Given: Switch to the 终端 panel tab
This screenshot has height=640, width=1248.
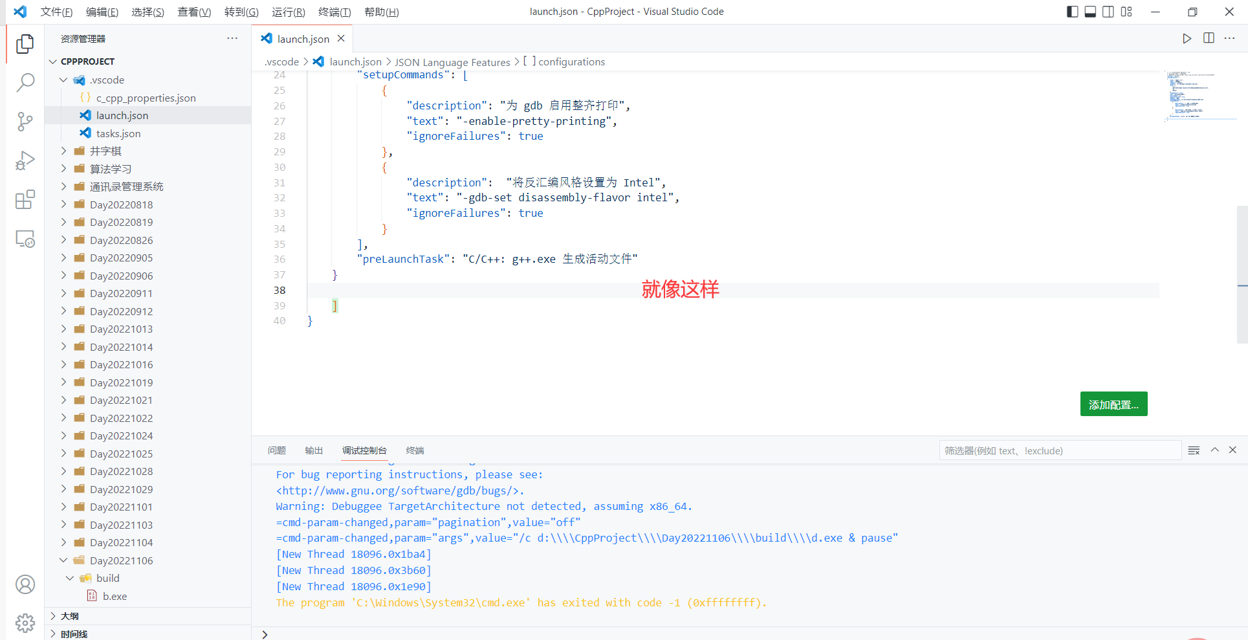Looking at the screenshot, I should pos(415,450).
